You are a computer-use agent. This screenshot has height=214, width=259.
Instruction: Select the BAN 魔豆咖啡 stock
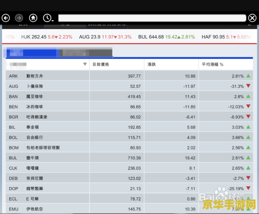pyautogui.click(x=129, y=97)
